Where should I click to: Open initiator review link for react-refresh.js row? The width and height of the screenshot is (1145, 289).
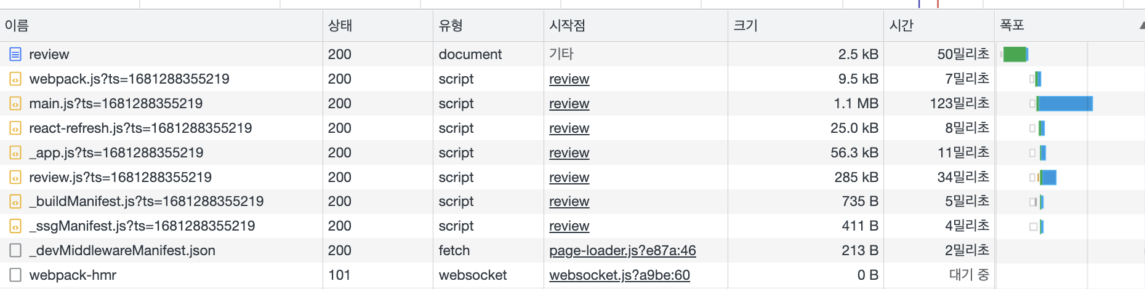coord(569,128)
